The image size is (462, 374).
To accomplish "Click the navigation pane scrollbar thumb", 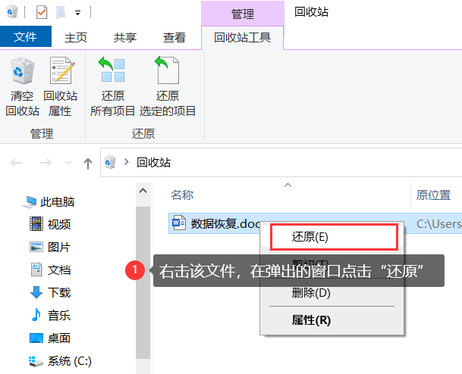I will click(x=143, y=282).
